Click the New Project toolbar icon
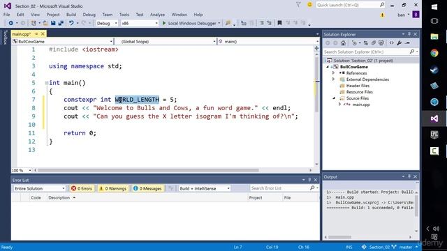The width and height of the screenshot is (447, 251). (34, 23)
